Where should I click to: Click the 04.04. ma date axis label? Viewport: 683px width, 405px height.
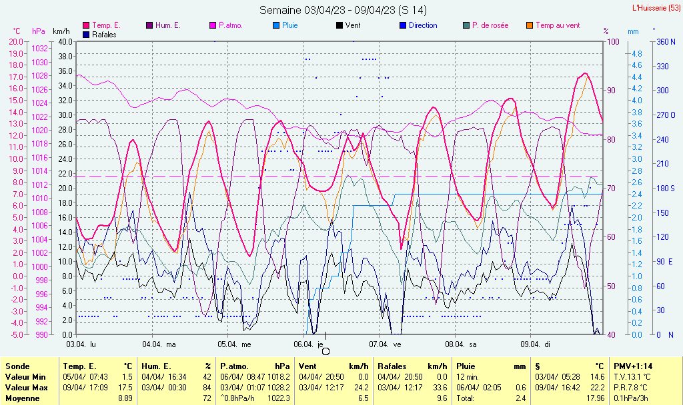(159, 344)
